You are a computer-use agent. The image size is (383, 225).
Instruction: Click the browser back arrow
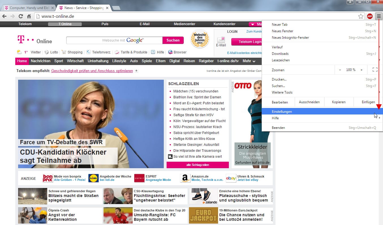coord(5,16)
